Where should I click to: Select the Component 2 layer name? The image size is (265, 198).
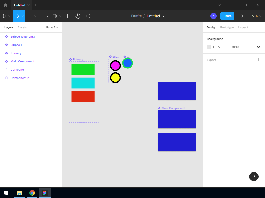[x=20, y=78]
